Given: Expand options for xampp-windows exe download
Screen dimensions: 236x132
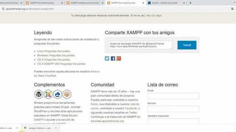Looking at the screenshot, I should [x=56, y=128].
